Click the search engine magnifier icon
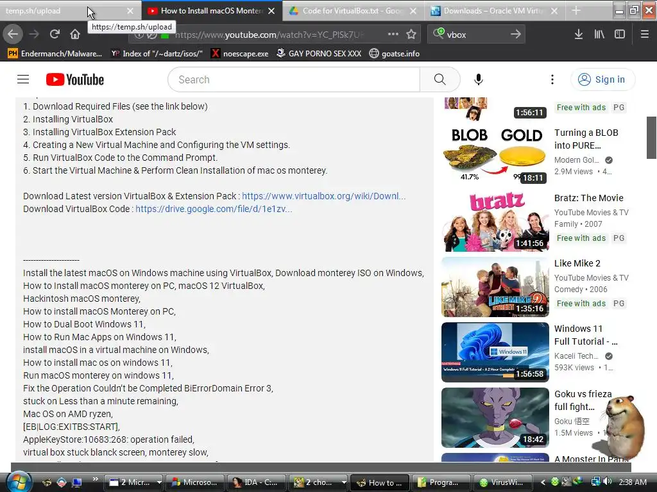Image resolution: width=657 pixels, height=492 pixels. tap(438, 33)
